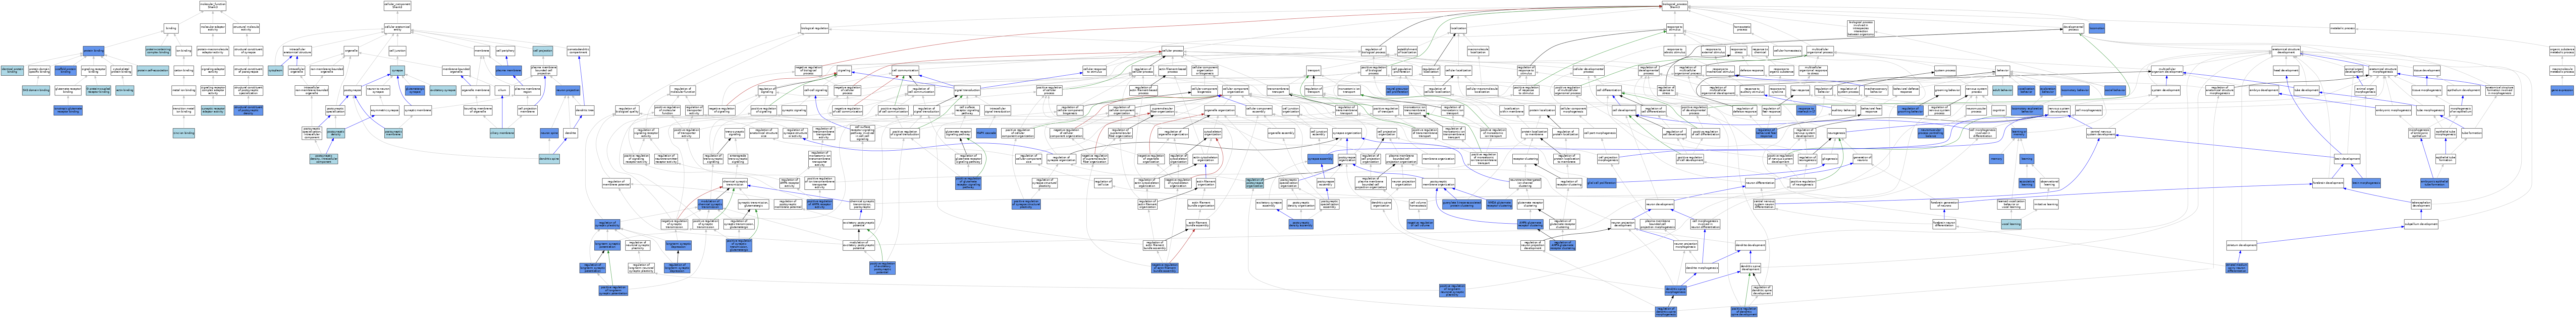2576x318 pixels.
Task: Select "structural constituent of postsynaptic density" node
Action: pyautogui.click(x=249, y=110)
